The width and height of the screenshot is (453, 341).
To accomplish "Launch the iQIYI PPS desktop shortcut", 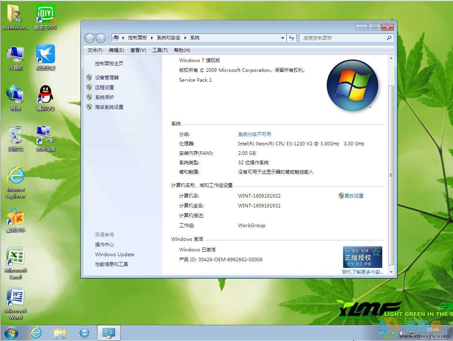I will click(x=45, y=17).
